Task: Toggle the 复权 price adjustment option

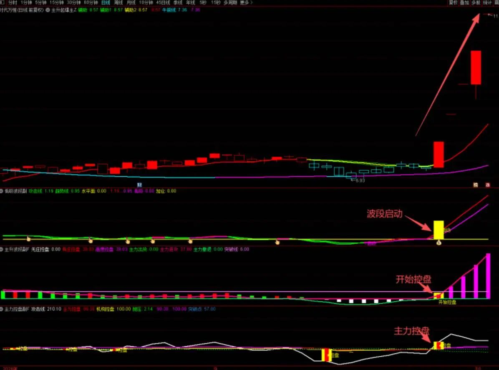Action: [x=453, y=2]
